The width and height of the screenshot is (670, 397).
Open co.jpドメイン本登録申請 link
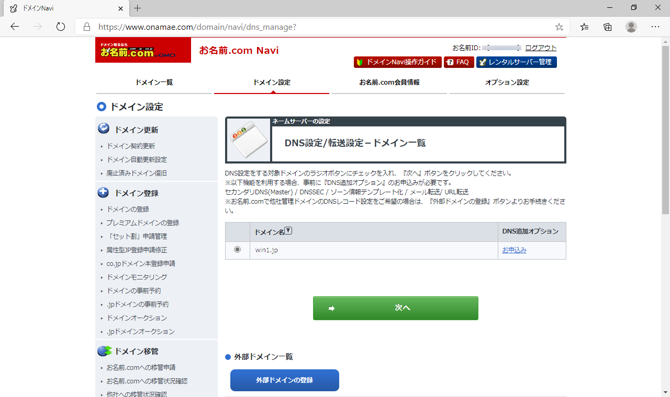tap(141, 264)
